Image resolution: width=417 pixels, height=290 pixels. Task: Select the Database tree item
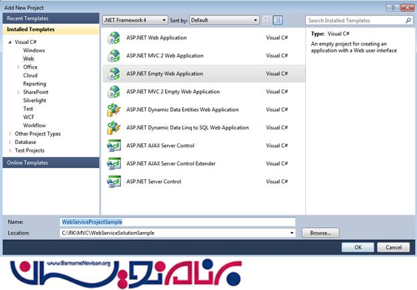click(25, 142)
